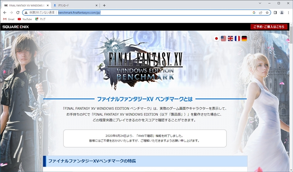This screenshot has width=293, height=172.
Task: Switch to the FINAL FANTASY XV WINDOWS tab
Action: [x=26, y=5]
